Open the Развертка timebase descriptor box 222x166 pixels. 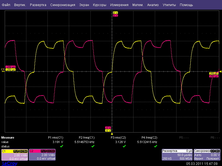click(x=177, y=155)
